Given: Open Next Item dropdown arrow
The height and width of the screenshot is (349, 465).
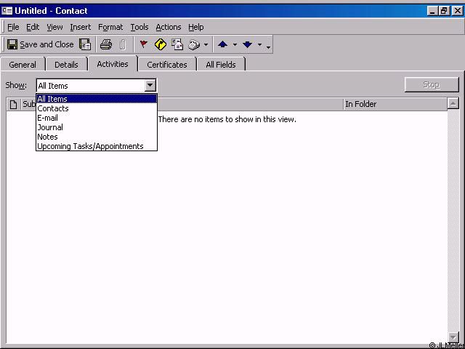Looking at the screenshot, I should pyautogui.click(x=259, y=45).
